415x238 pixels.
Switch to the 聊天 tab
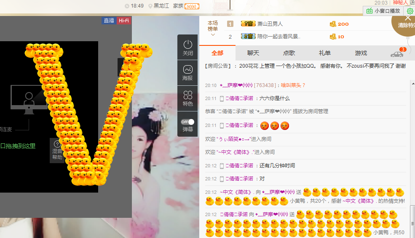[253, 53]
